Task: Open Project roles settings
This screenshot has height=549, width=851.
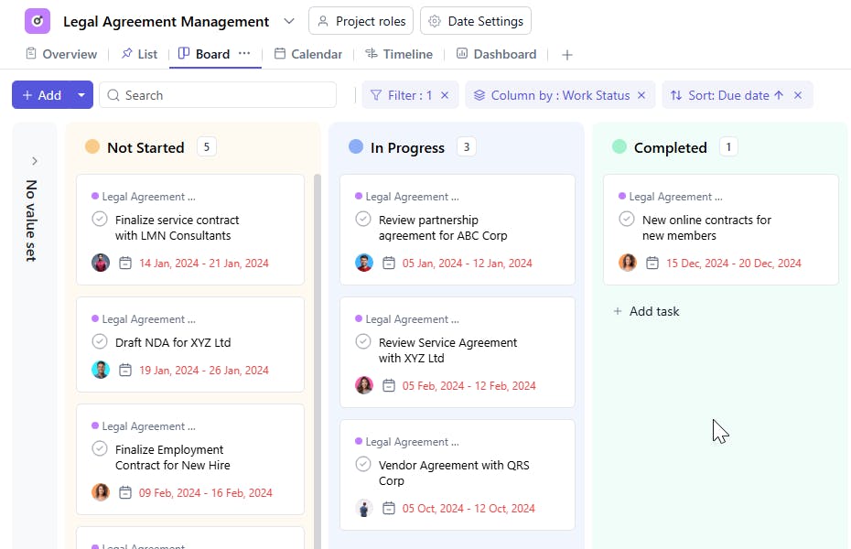Action: 361,21
